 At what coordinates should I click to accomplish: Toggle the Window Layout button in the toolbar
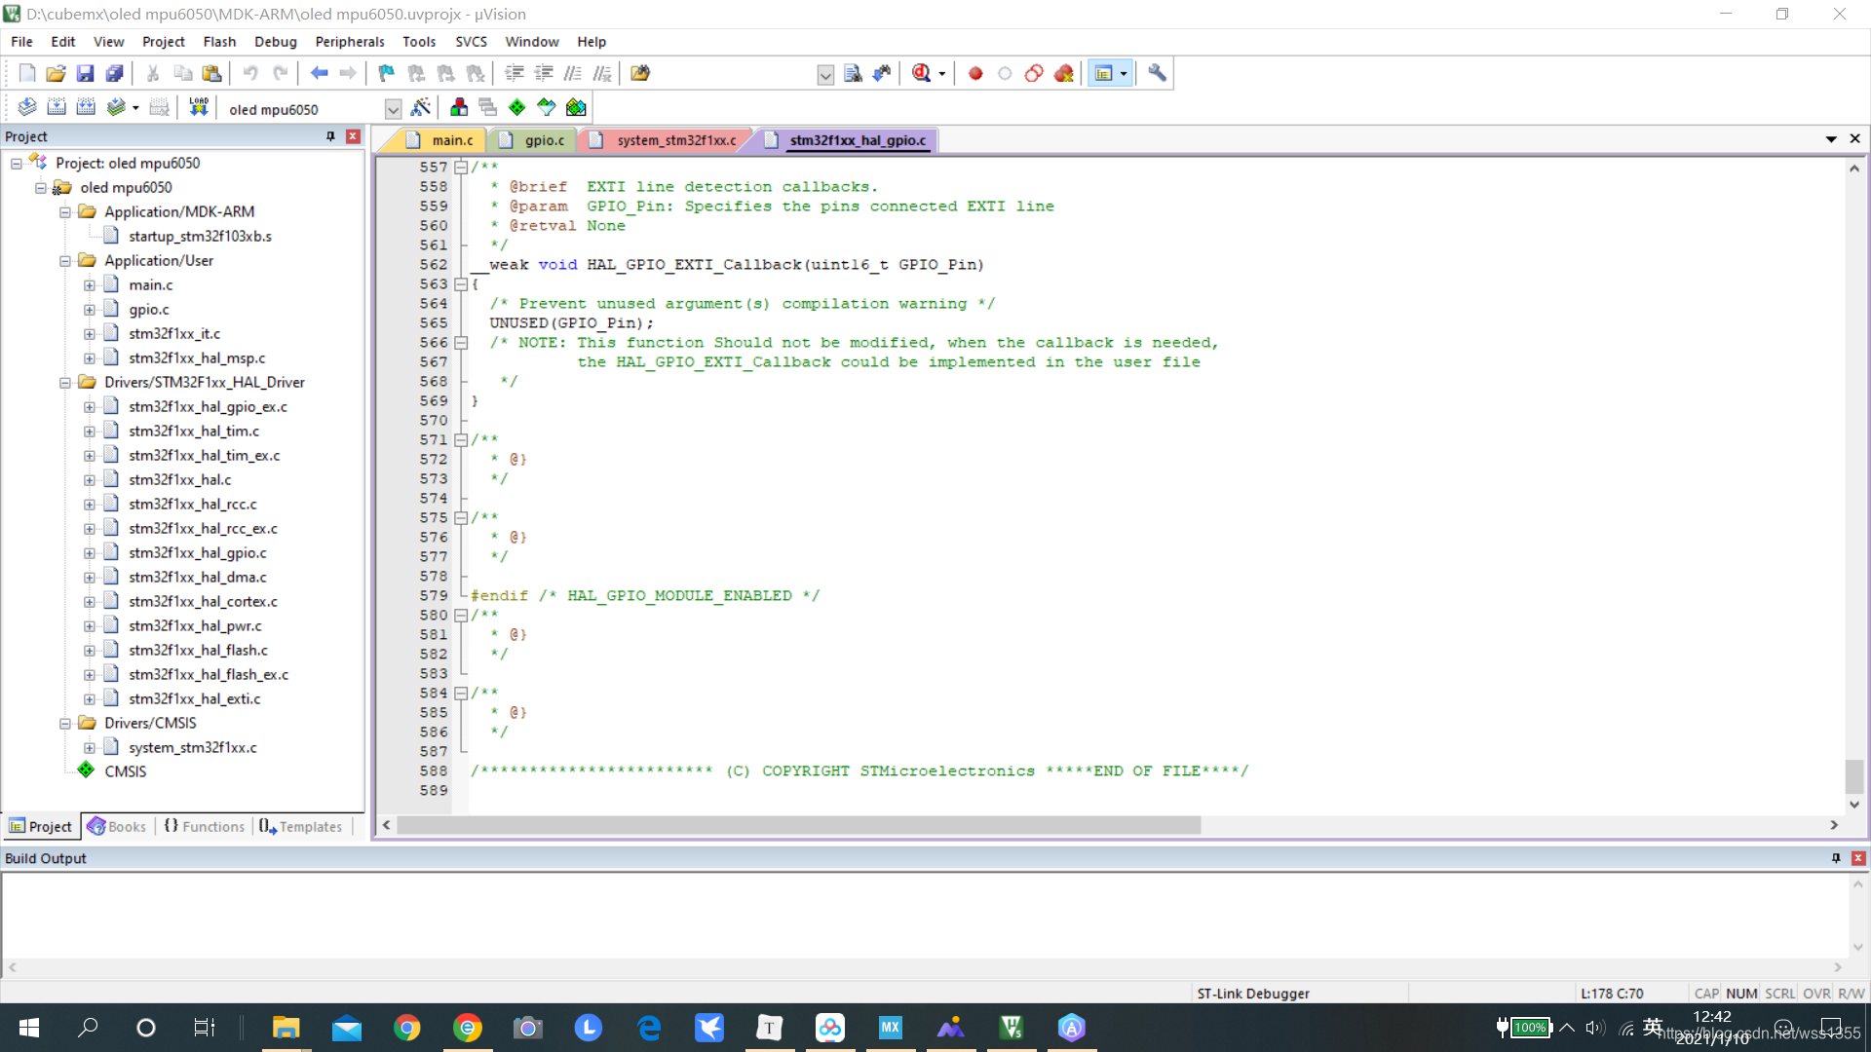pyautogui.click(x=1104, y=73)
